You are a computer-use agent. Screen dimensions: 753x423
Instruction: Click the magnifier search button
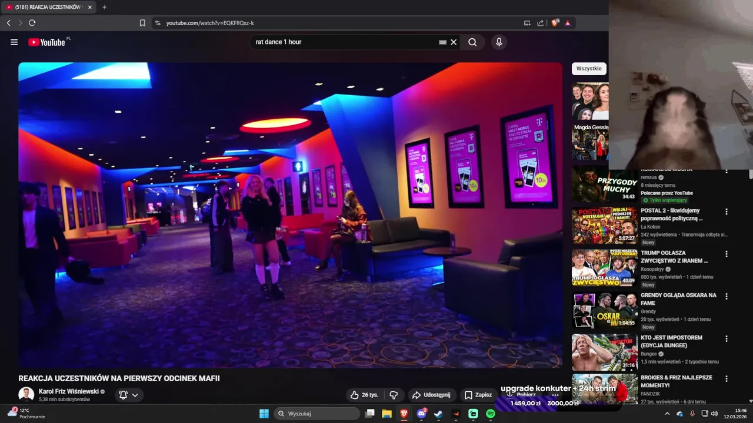[472, 42]
